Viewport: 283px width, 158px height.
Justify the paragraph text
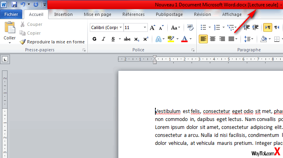[x=231, y=39]
